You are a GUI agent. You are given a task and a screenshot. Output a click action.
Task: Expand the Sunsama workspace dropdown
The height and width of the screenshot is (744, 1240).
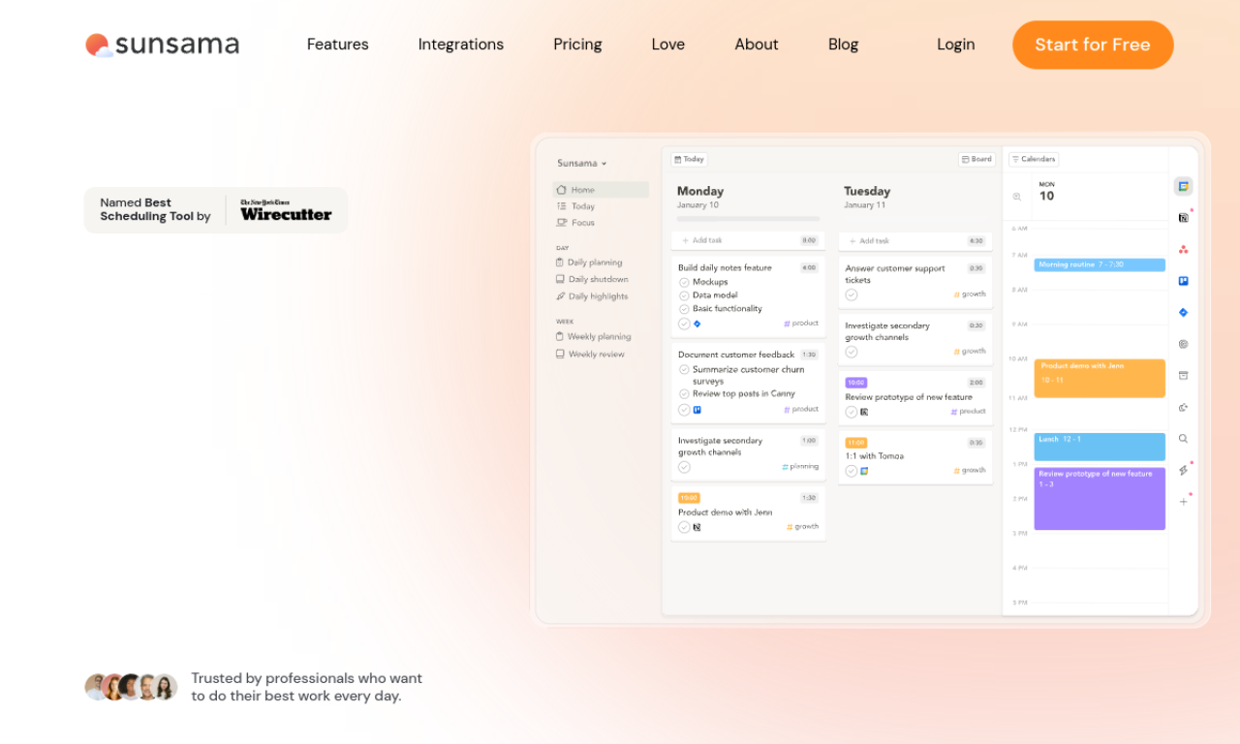tap(582, 164)
